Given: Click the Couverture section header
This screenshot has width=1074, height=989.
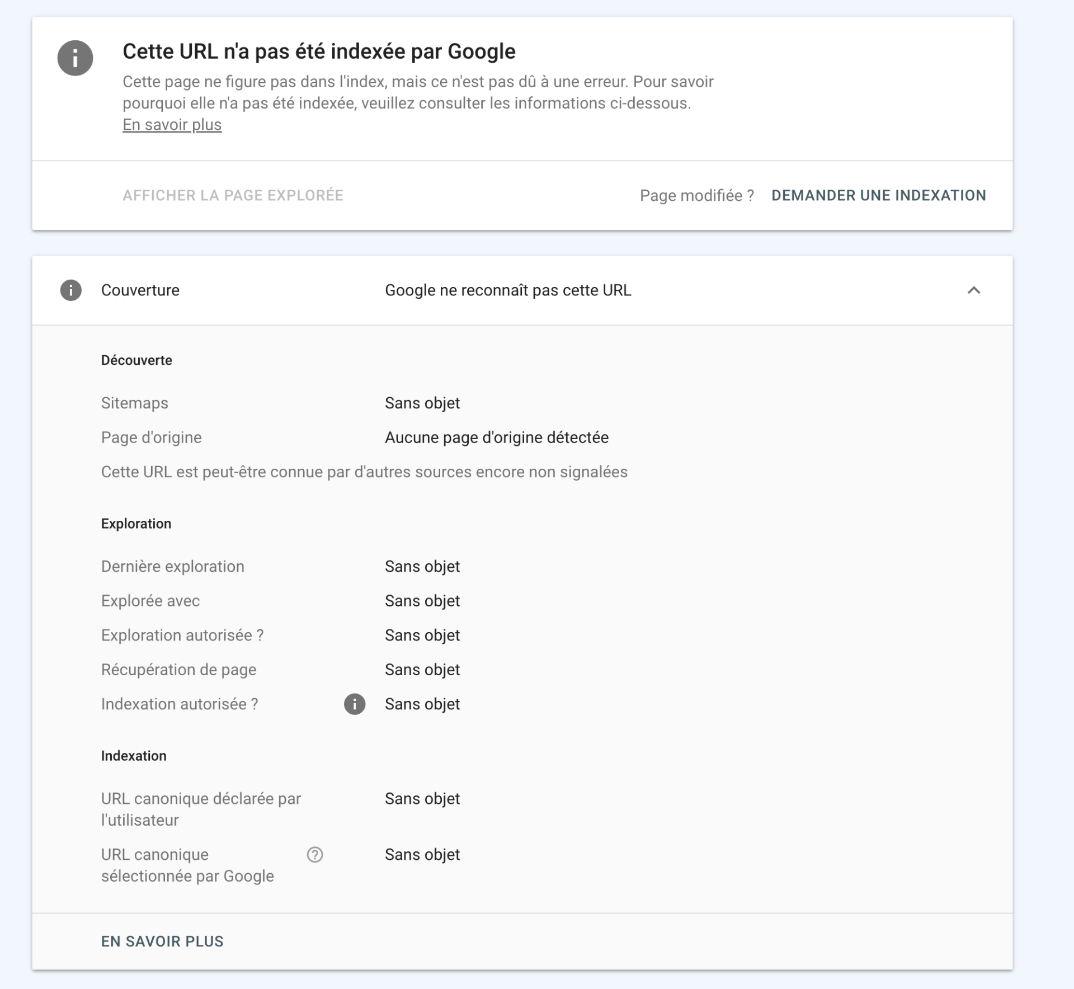Looking at the screenshot, I should (x=140, y=290).
